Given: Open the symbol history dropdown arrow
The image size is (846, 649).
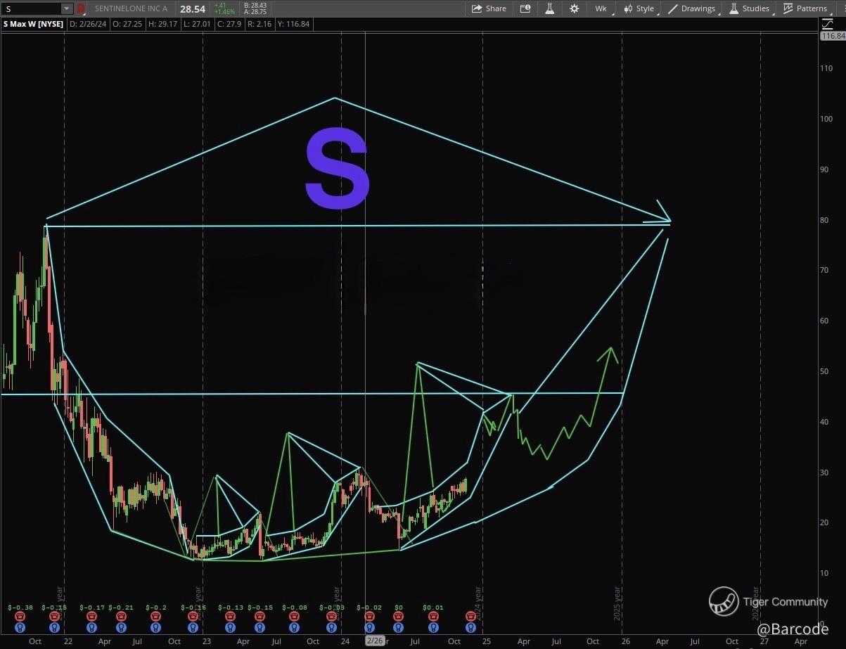Looking at the screenshot, I should point(67,8).
